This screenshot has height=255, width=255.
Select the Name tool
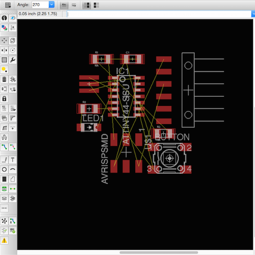click(x=4, y=108)
